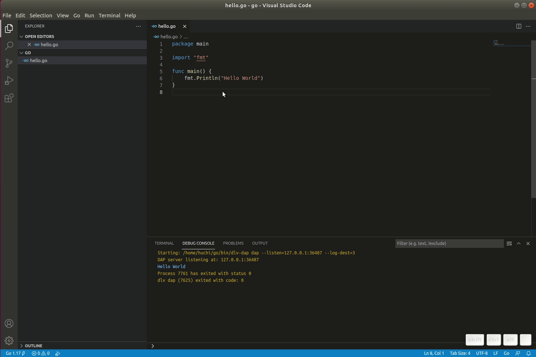
Task: Click 'package main' on line 1
Action: click(x=190, y=44)
